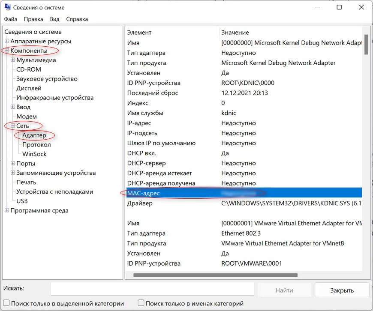Open the Файл menu
This screenshot has width=373, height=311.
(x=11, y=19)
